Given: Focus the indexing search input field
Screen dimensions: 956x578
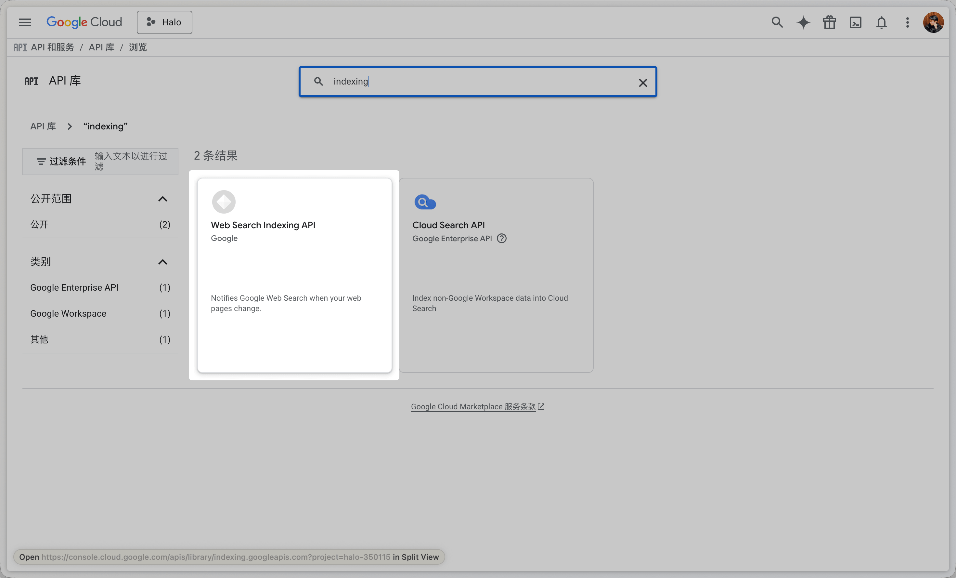Looking at the screenshot, I should tap(477, 82).
